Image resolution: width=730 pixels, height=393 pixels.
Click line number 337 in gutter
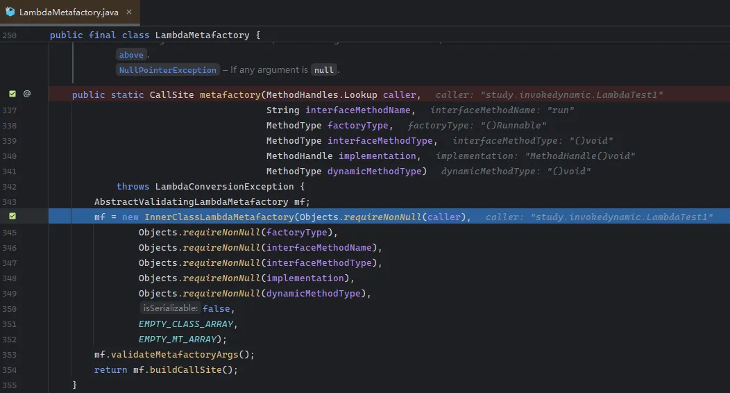point(9,110)
